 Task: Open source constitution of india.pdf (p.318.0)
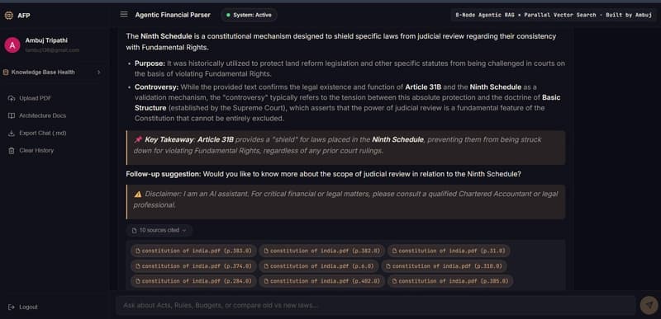coord(444,266)
